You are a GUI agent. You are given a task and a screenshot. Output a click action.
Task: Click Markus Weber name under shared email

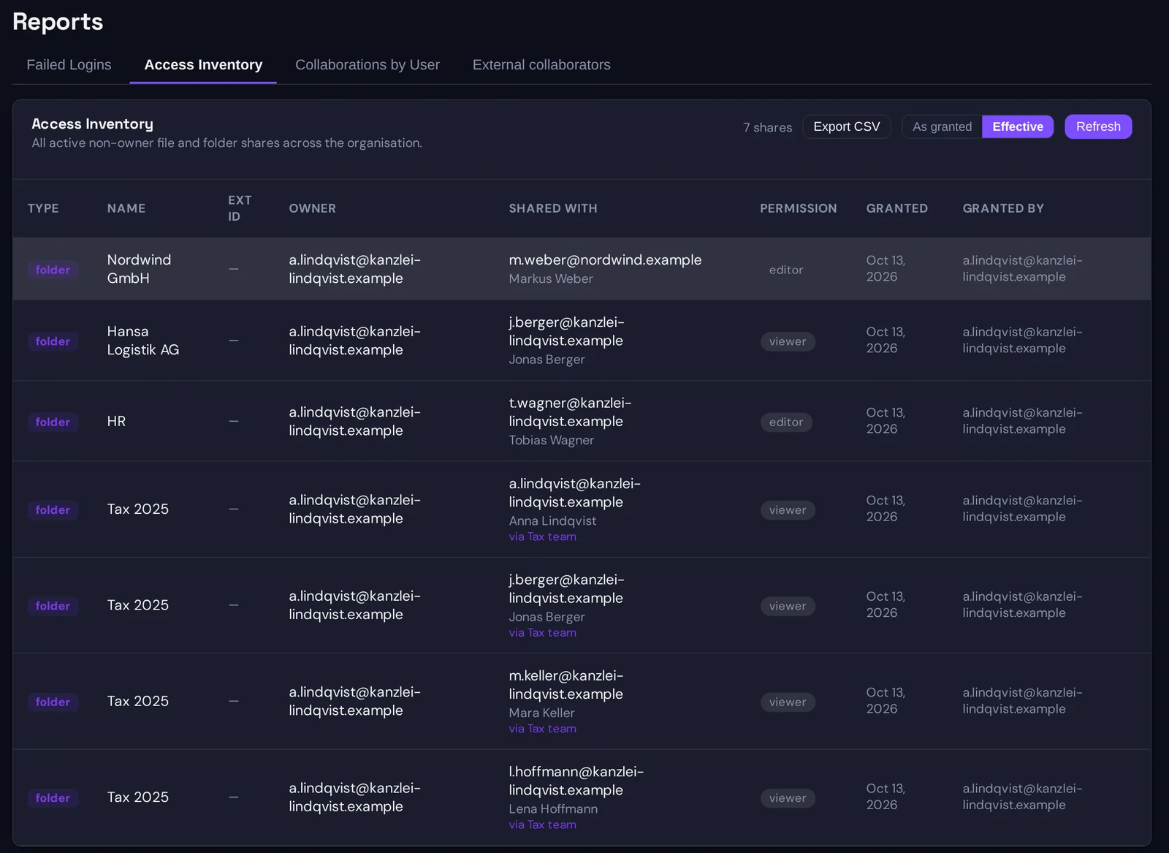pos(551,278)
